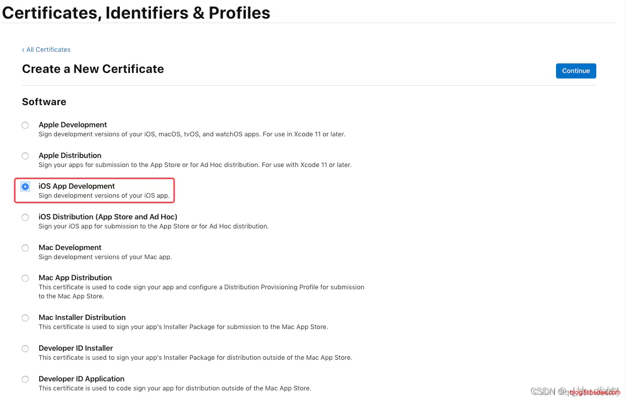The height and width of the screenshot is (401, 626).
Task: Click the 'Developer ID Application' label text
Action: [x=82, y=379]
